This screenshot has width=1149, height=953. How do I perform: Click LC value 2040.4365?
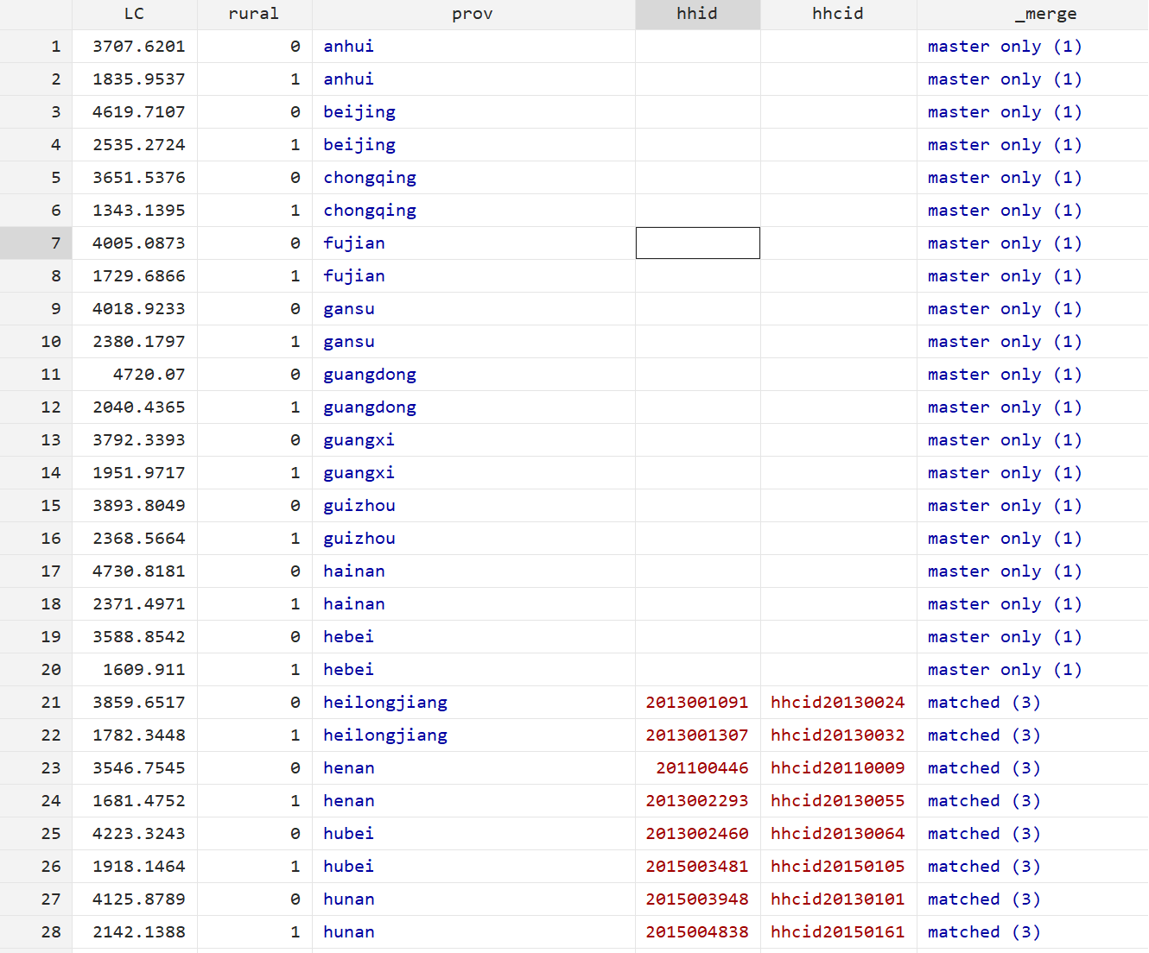click(139, 407)
